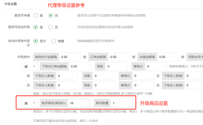Click 等级ID field in row starting with 且
Viewport: 203px width, 125px height.
[x=143, y=85]
